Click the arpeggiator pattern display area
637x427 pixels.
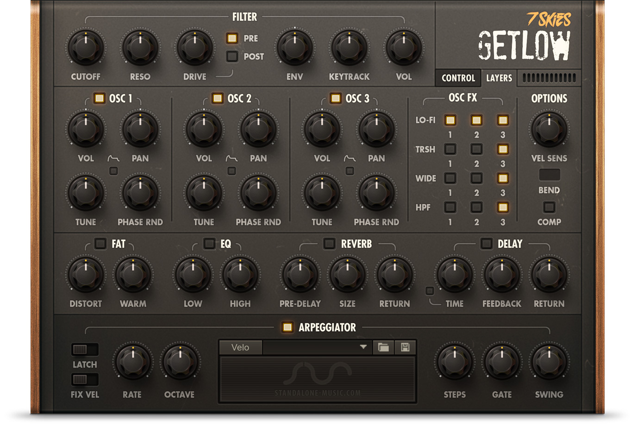point(318,379)
